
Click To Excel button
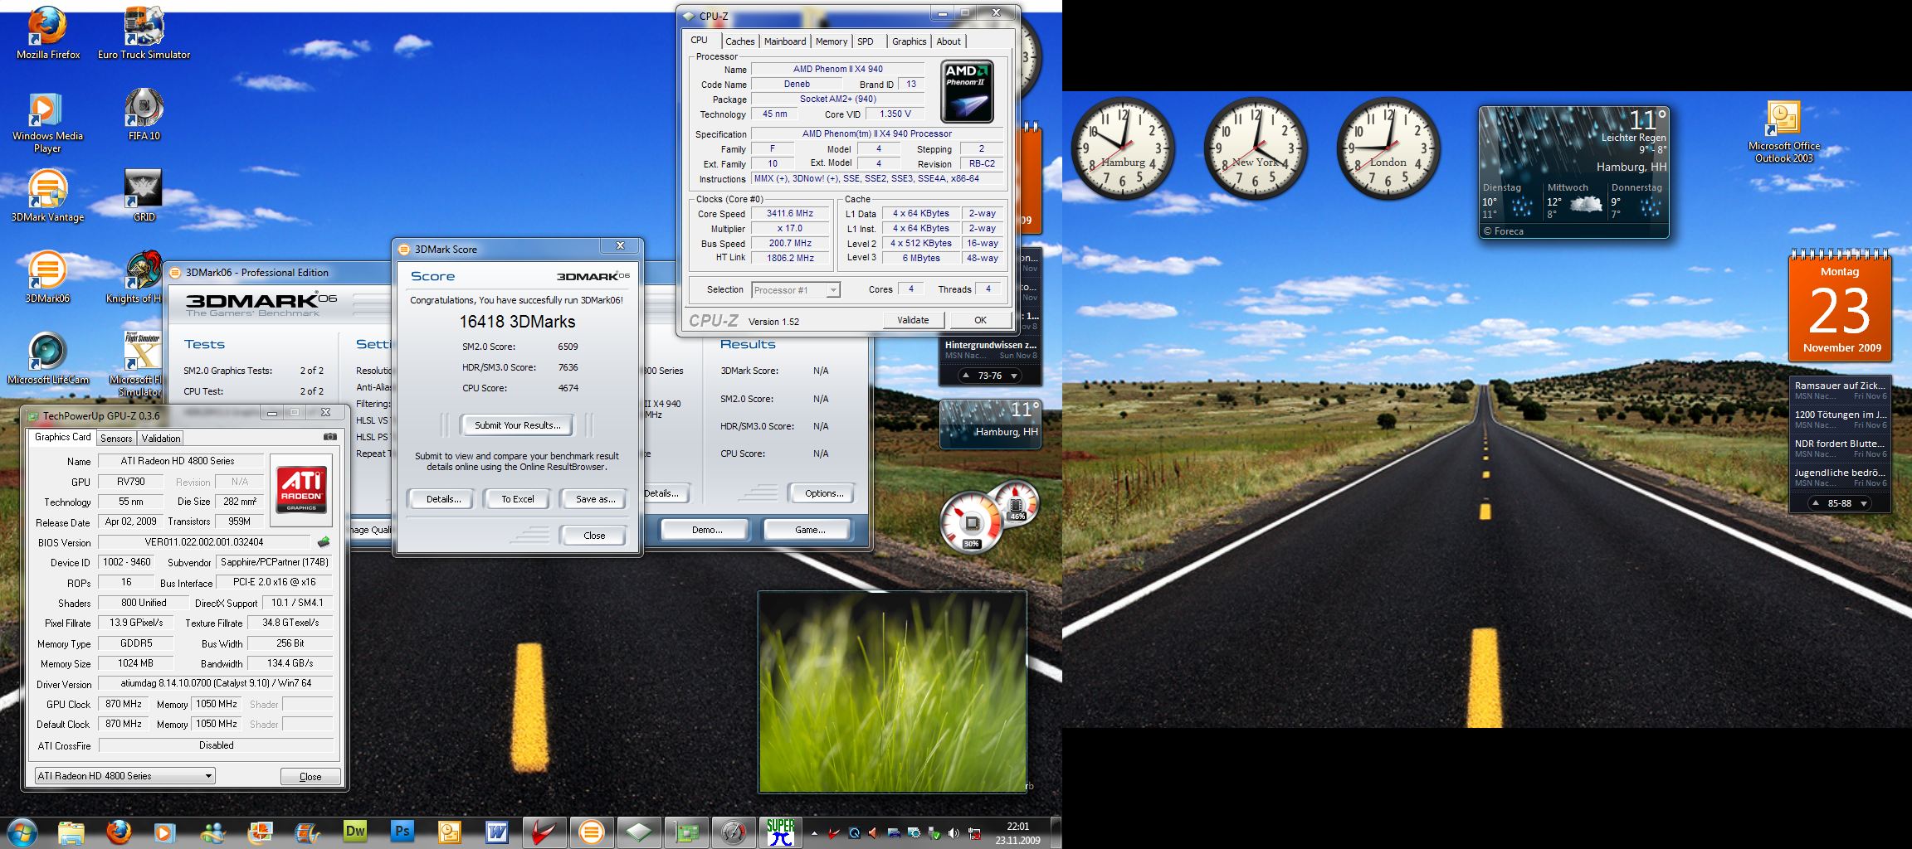click(518, 499)
